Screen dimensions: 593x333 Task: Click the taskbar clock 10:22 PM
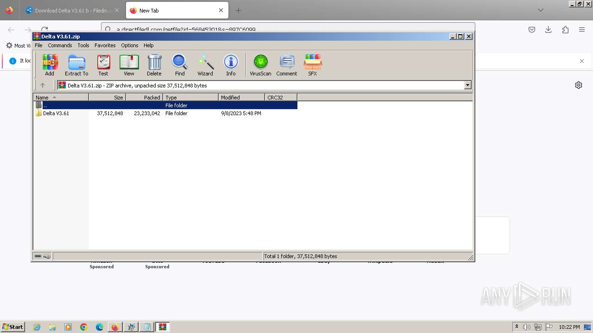click(x=569, y=327)
